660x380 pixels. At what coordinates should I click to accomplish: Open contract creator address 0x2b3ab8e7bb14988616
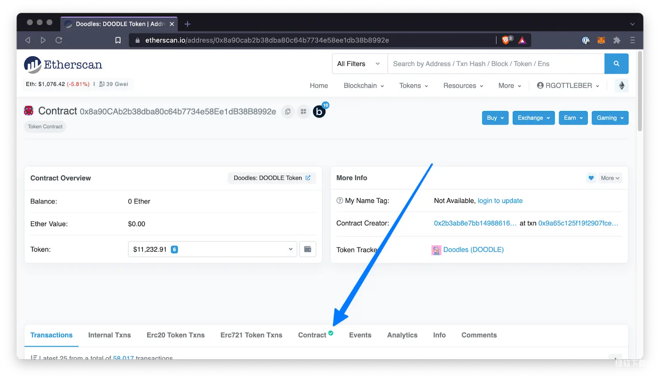475,223
